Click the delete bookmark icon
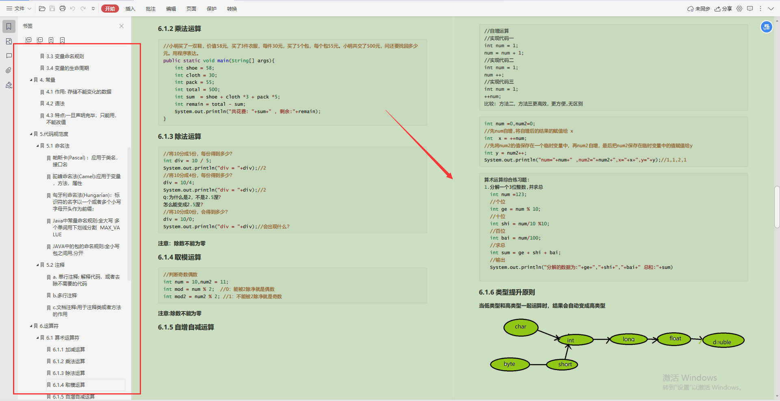This screenshot has height=401, width=780. pos(63,40)
